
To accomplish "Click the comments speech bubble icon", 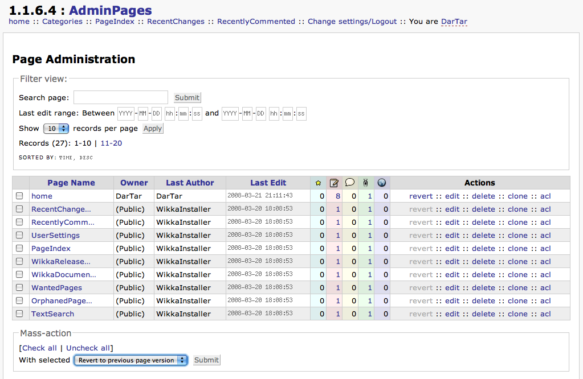I will [350, 183].
